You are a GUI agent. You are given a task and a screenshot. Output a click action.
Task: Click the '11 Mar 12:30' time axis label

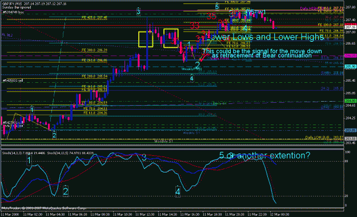145,215
